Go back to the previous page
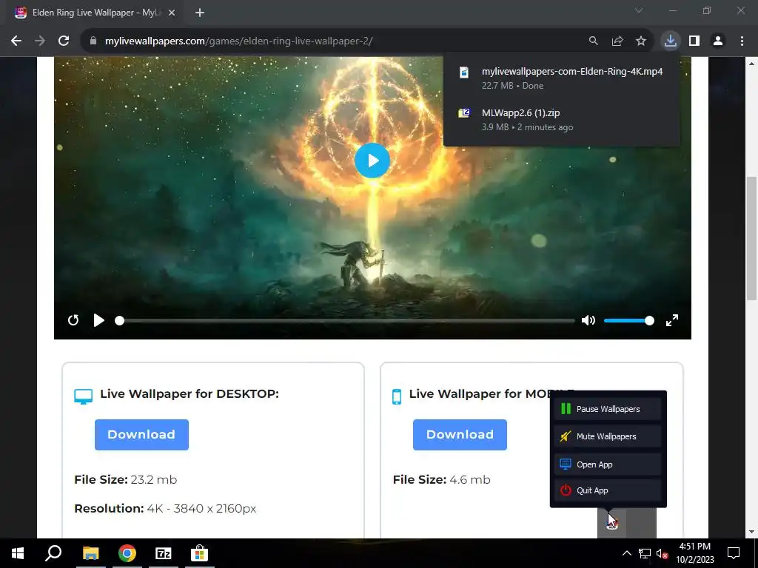This screenshot has height=568, width=758. point(16,41)
